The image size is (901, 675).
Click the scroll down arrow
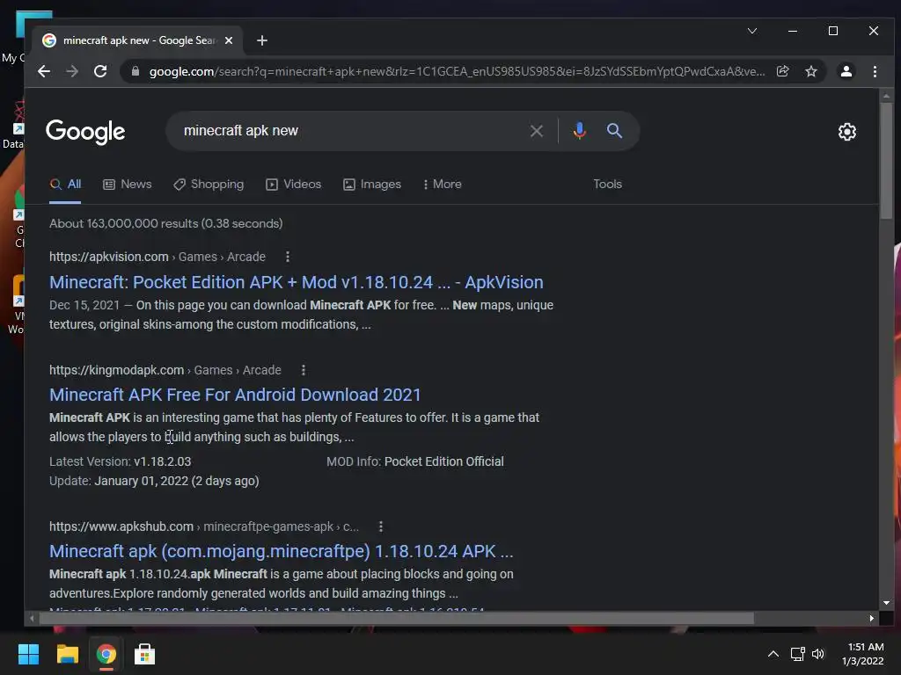point(886,603)
